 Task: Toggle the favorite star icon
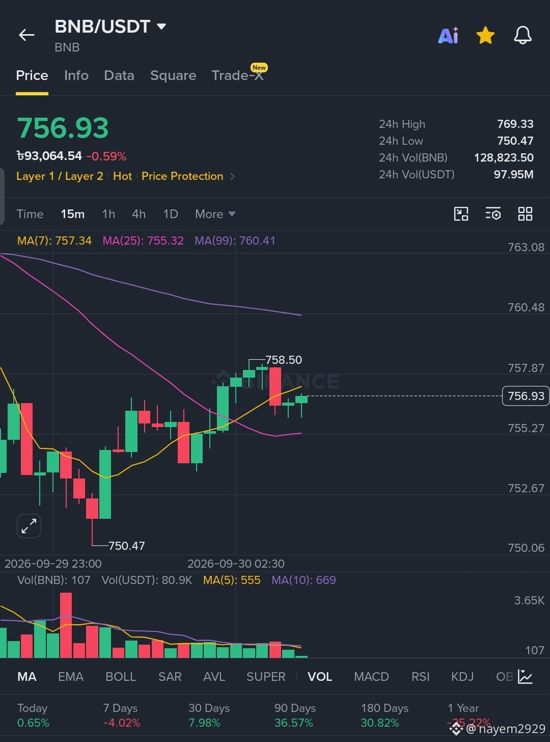[485, 36]
